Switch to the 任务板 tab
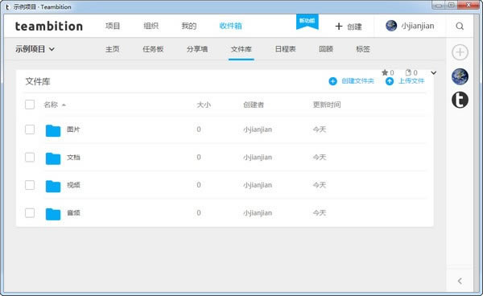 click(x=153, y=49)
